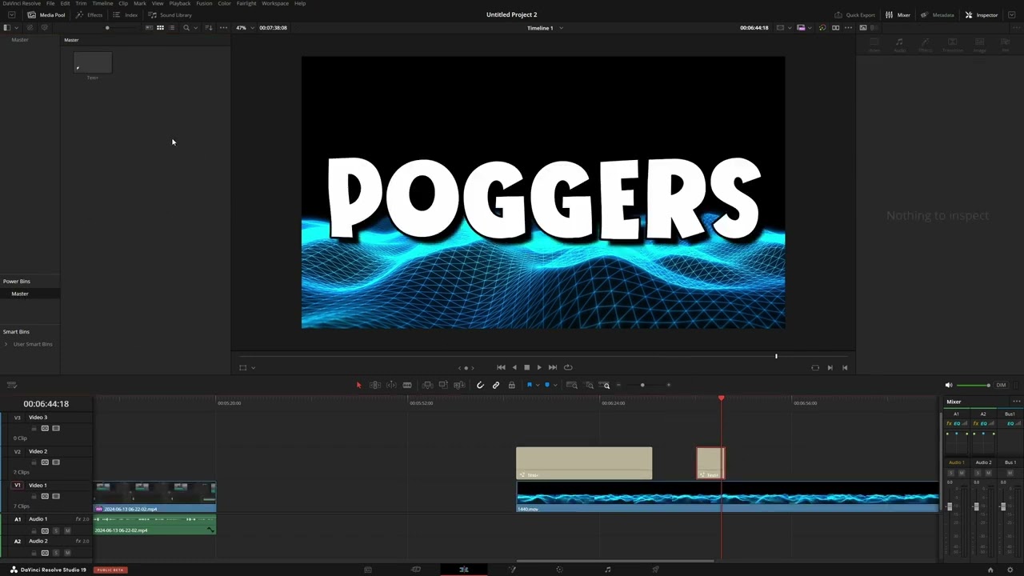
Task: Activate the Dynamic Trim Mode tool
Action: (x=391, y=385)
